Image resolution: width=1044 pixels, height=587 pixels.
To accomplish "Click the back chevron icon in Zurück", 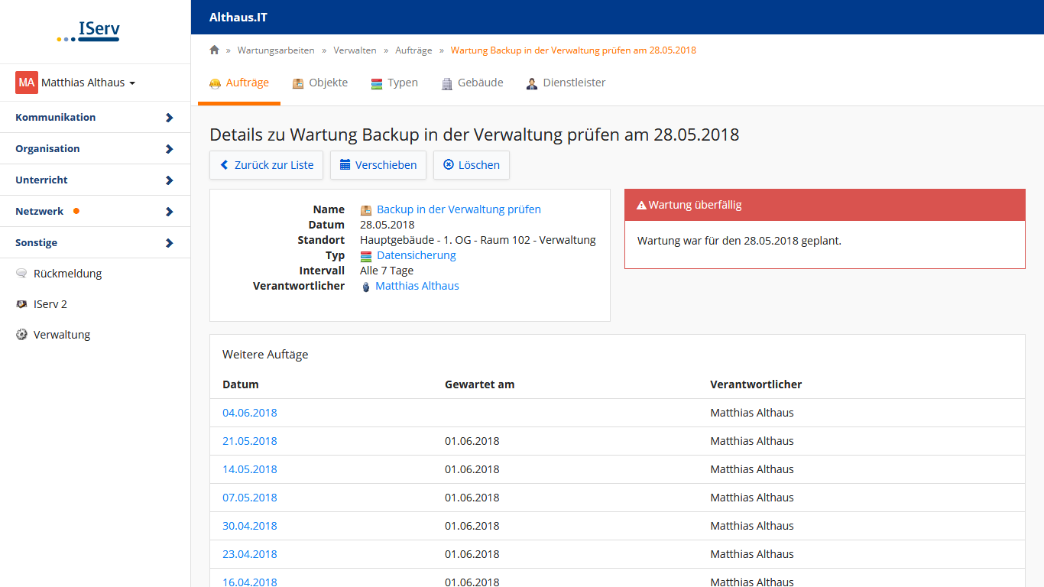I will (225, 165).
